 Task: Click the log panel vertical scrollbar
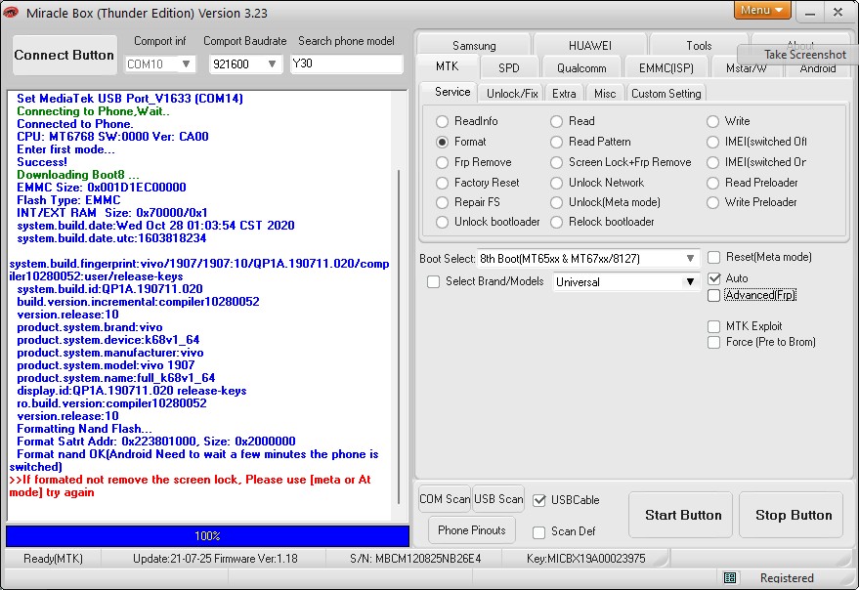point(399,336)
